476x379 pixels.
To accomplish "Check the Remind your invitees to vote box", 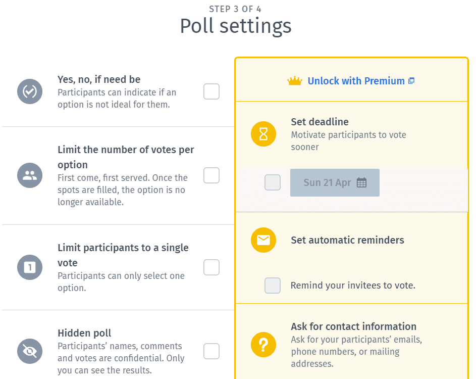I will click(273, 286).
